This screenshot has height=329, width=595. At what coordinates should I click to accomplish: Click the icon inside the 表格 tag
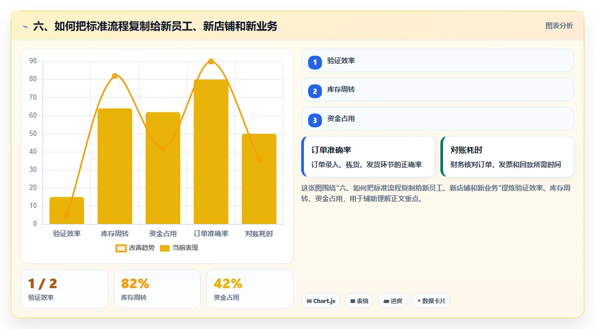353,301
